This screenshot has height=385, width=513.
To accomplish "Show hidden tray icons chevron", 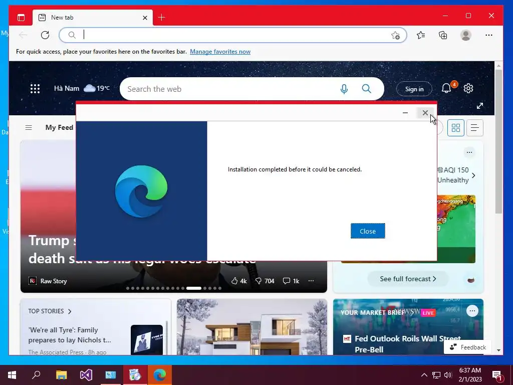I will (x=424, y=375).
